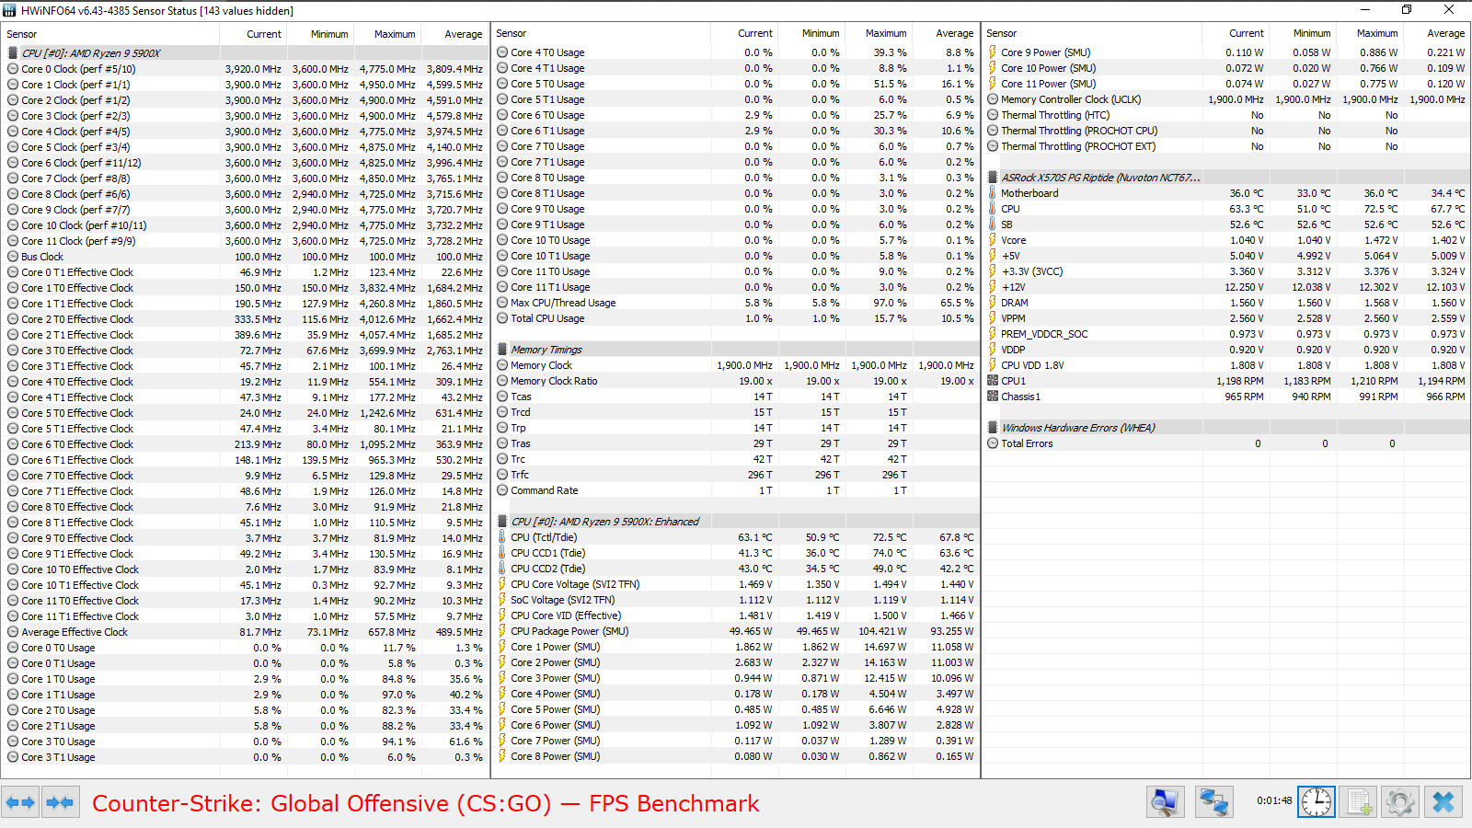Click the circle icon beside Average Effective Clock

pyautogui.click(x=13, y=632)
